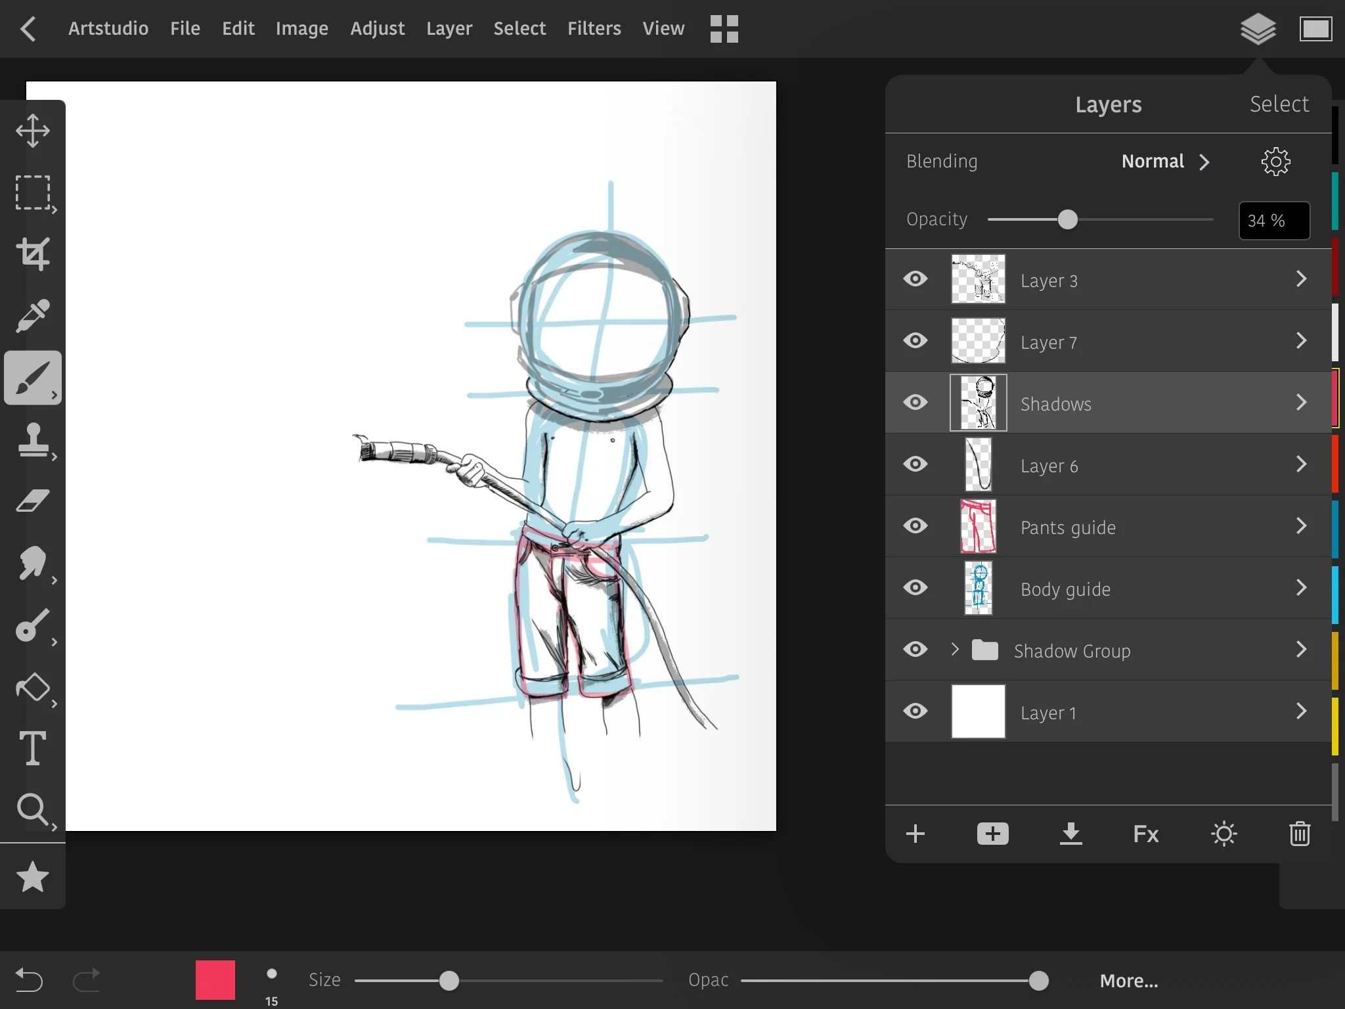The width and height of the screenshot is (1345, 1009).
Task: Choose the Eraser tool
Action: coord(33,501)
